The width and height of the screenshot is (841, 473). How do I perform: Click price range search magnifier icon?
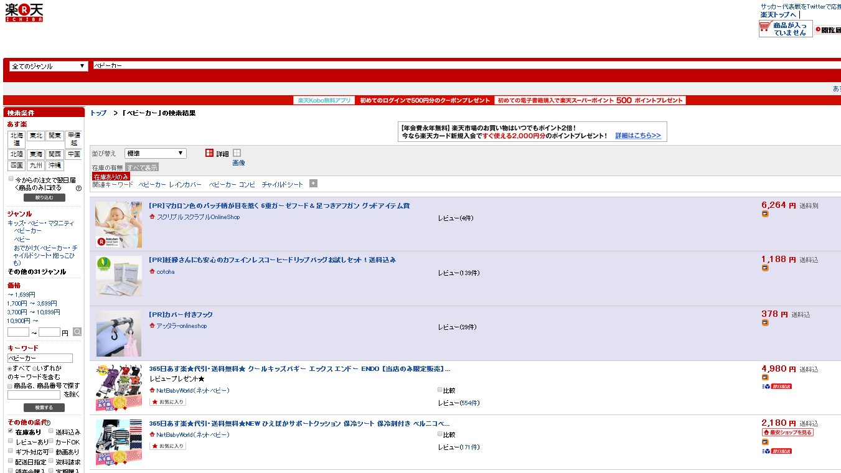pyautogui.click(x=77, y=332)
